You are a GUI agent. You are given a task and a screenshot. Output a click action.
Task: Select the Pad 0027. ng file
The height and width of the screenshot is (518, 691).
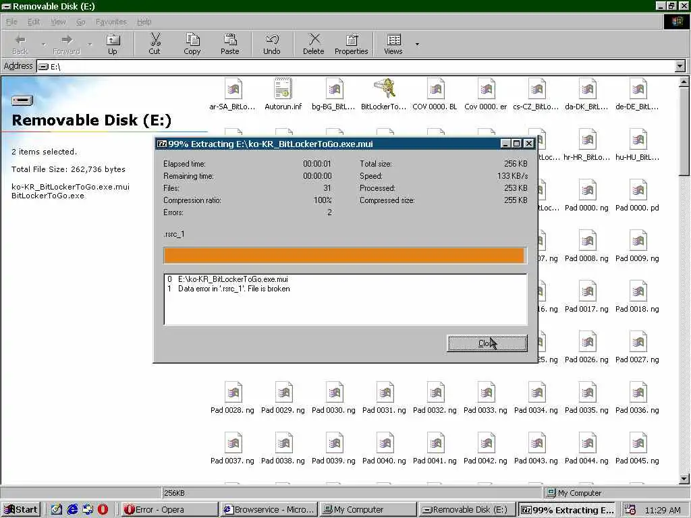click(637, 347)
